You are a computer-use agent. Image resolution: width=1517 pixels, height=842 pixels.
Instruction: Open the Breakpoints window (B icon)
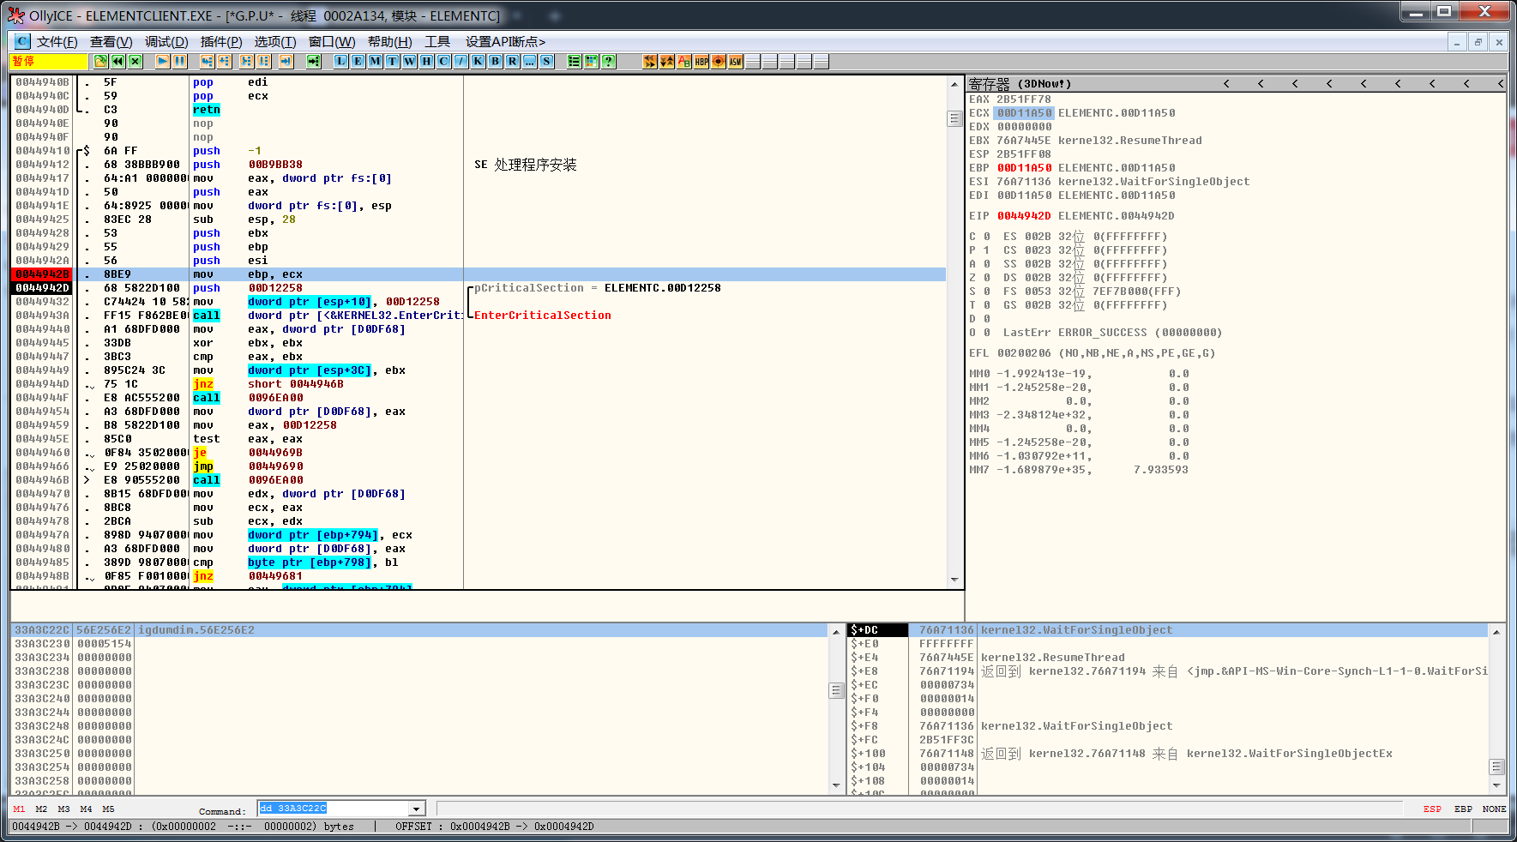(495, 62)
